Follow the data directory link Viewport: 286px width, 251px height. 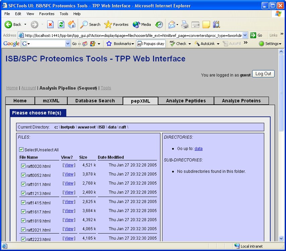(x=199, y=149)
